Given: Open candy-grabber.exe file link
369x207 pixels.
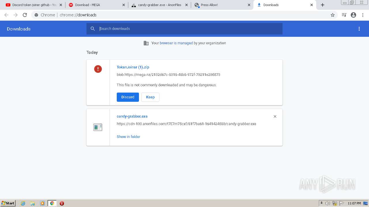Looking at the screenshot, I should tap(132, 116).
